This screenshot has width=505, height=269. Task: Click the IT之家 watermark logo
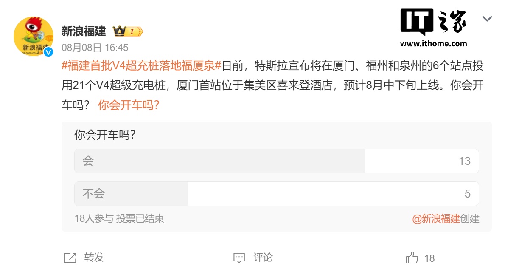tap(433, 22)
